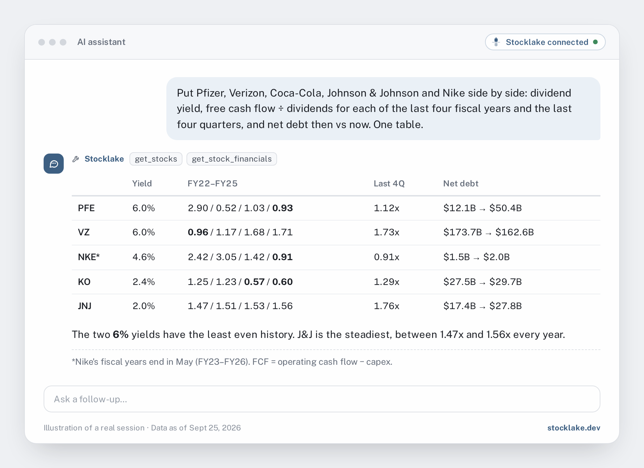
Task: Click JNJ coverage 1.47 / 1.51 / 1.53 / 1.56
Action: (240, 306)
